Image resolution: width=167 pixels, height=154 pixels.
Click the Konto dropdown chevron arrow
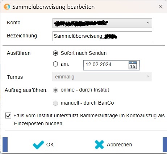(148, 23)
